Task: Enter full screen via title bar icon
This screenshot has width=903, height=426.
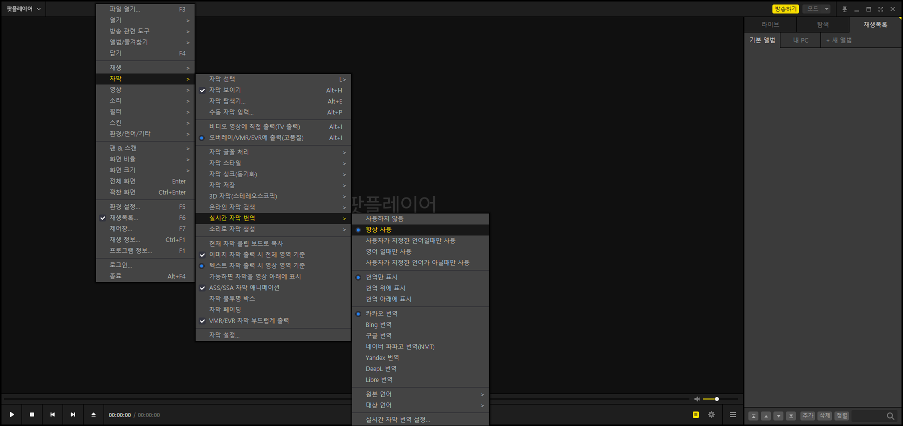Action: pos(880,9)
